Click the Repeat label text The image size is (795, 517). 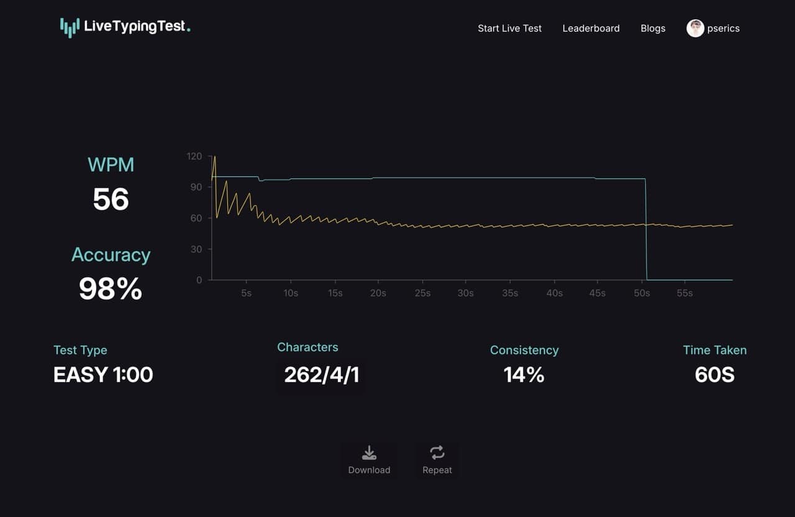click(x=437, y=470)
